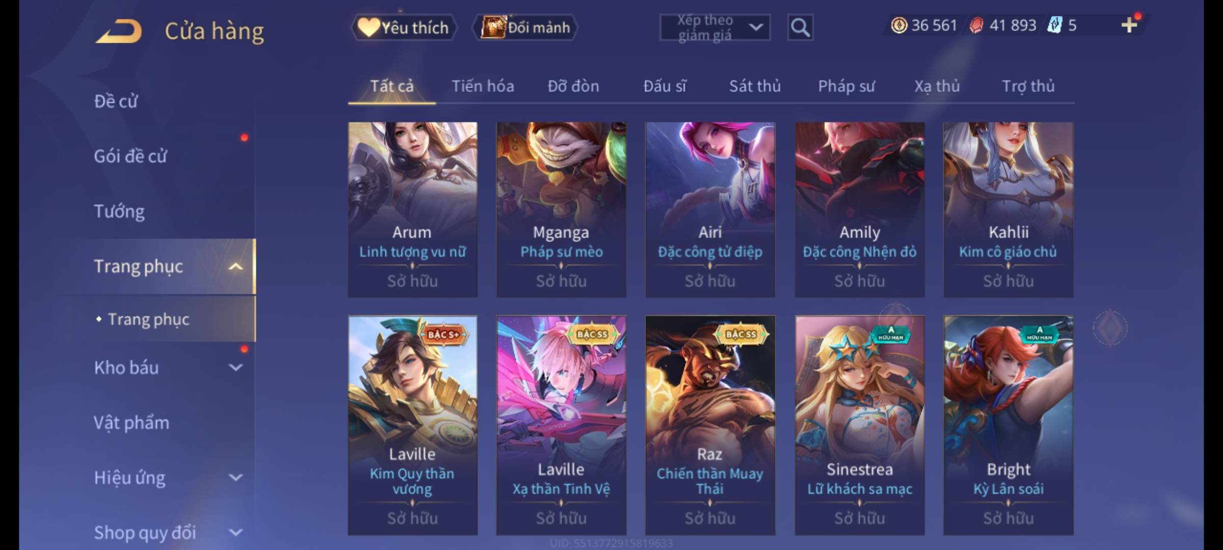Expand the Kho báu sidebar section
Image resolution: width=1223 pixels, height=550 pixels.
(235, 367)
